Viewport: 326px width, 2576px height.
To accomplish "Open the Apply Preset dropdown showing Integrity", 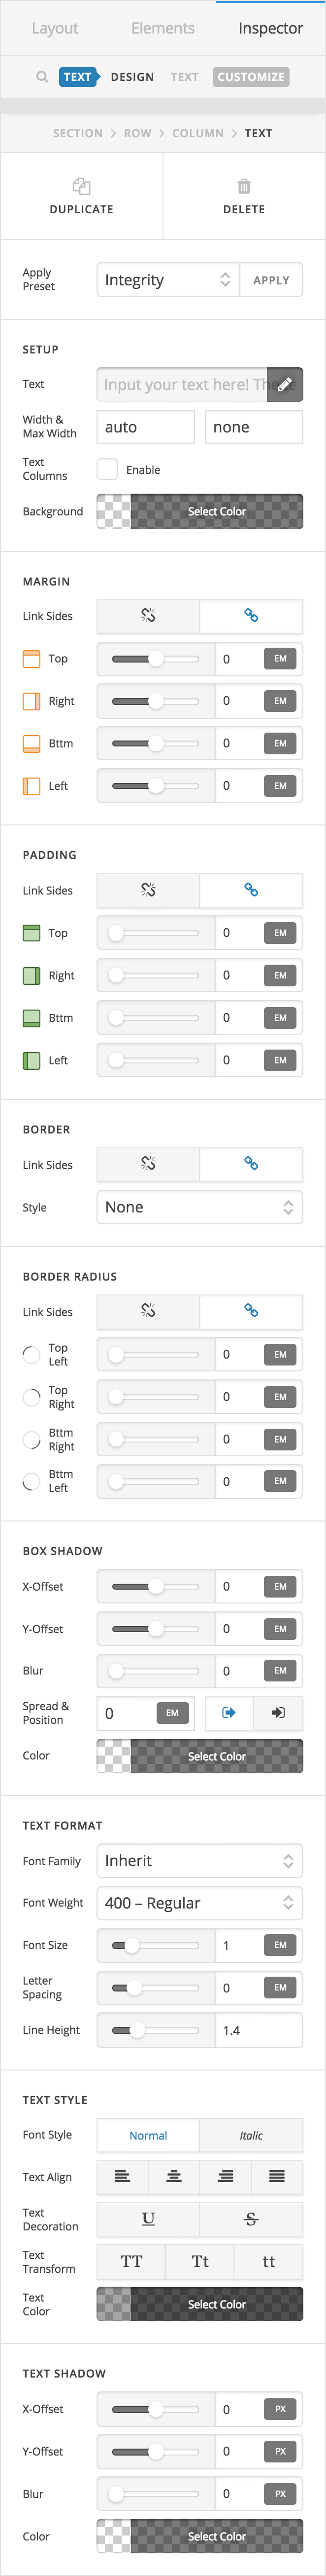I will coord(167,279).
